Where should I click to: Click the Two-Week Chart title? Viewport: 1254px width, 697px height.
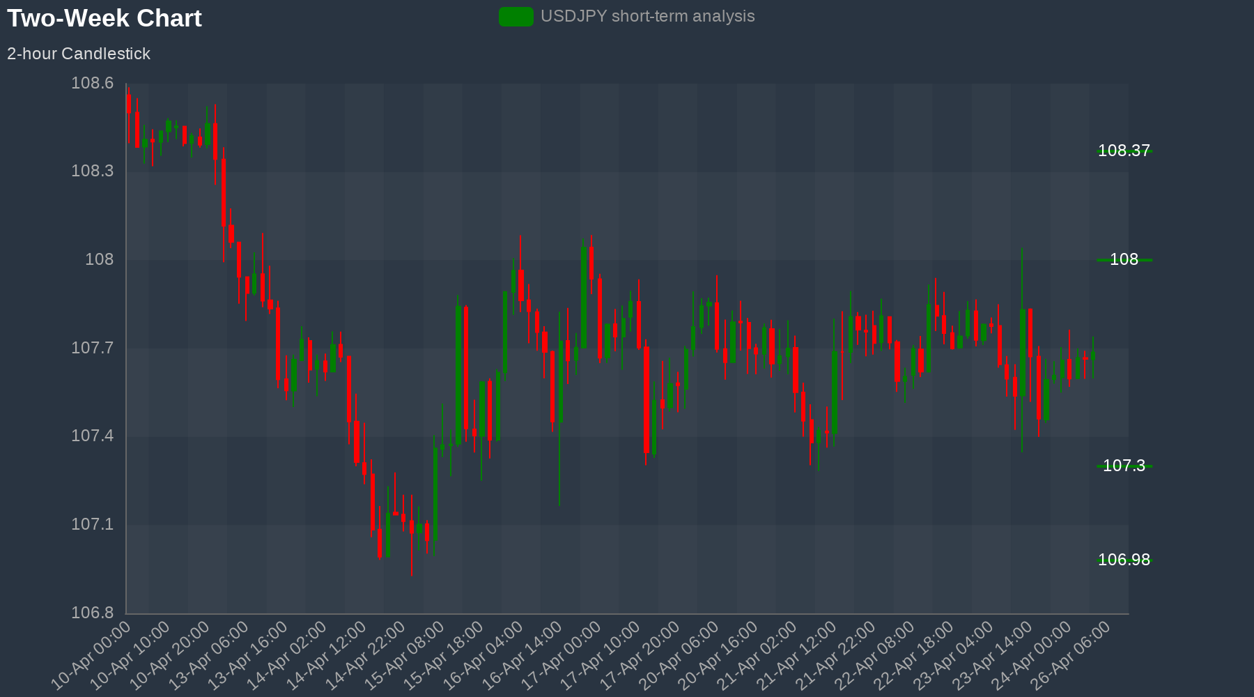tap(104, 18)
